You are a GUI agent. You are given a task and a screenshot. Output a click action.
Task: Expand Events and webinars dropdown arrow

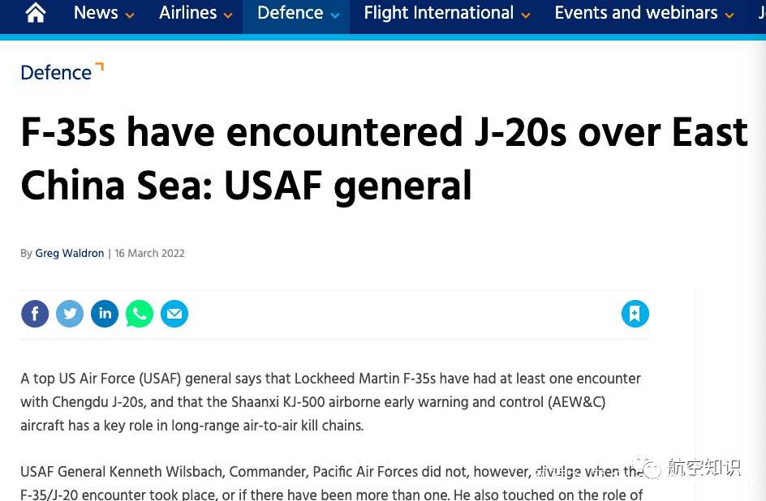click(x=729, y=15)
